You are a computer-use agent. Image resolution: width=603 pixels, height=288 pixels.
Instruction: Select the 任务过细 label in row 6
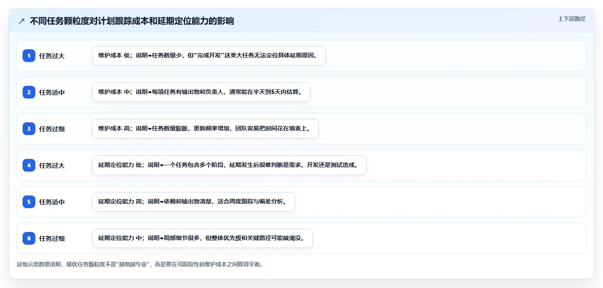(x=52, y=238)
